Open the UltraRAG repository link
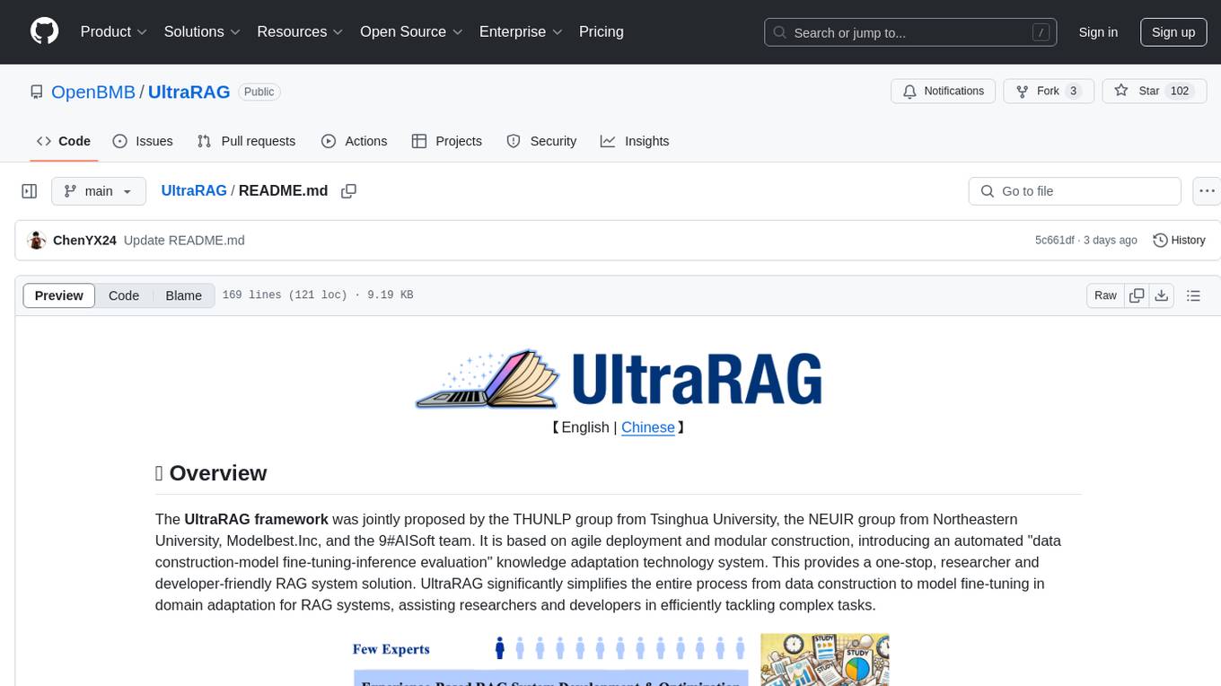This screenshot has height=686, width=1221. coord(189,92)
